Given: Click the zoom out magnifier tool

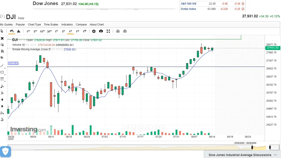Looking at the screenshot, I should pos(2,93).
